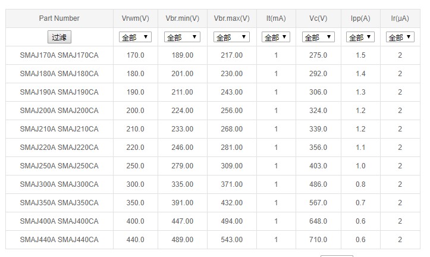Expand the It(mA) filter dropdown

[276, 37]
